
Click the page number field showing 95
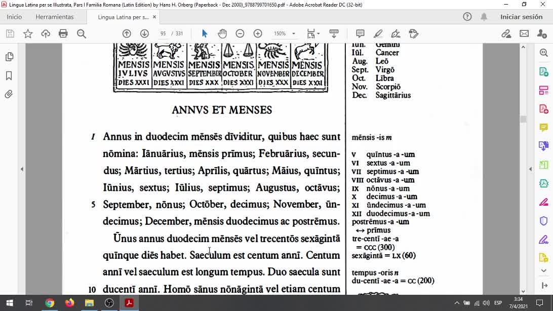coord(163,33)
